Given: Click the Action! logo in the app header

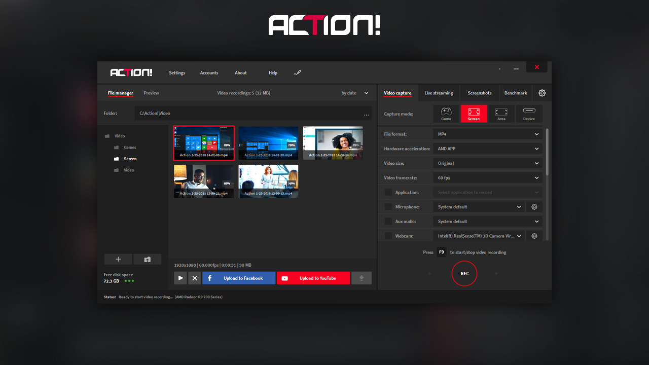Looking at the screenshot, I should tap(131, 72).
